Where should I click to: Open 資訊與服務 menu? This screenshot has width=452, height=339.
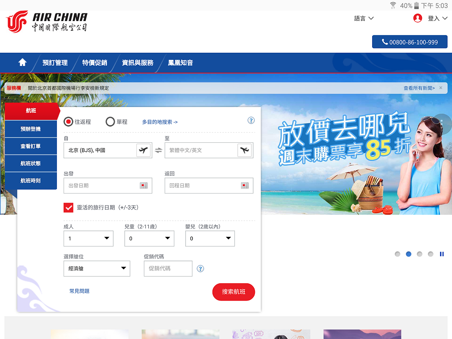[138, 63]
